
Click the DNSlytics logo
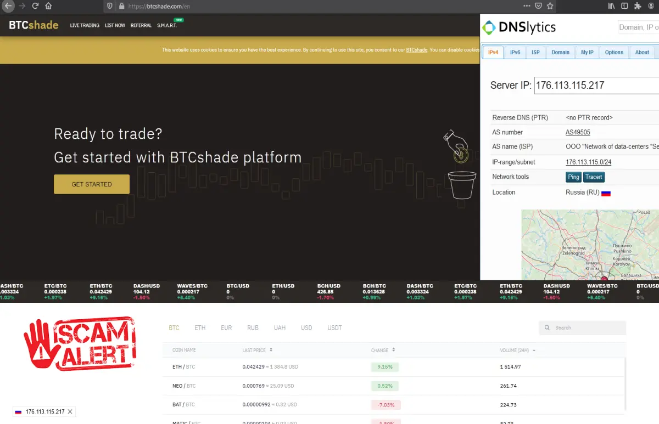[x=519, y=27]
